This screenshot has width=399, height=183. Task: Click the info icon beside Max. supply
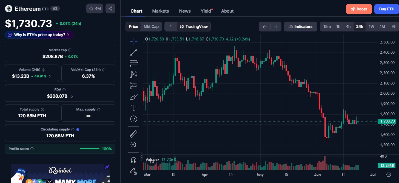pos(99,109)
